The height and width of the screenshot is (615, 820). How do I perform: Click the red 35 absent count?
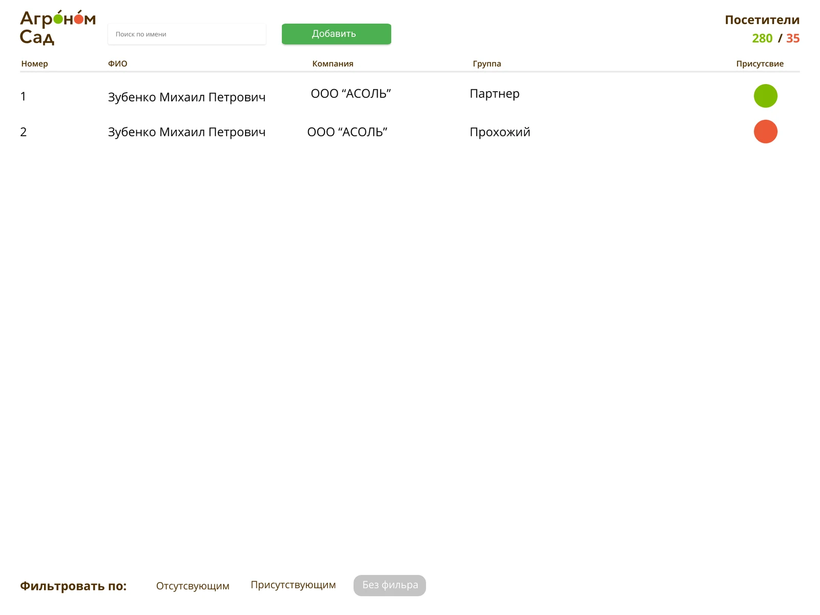pyautogui.click(x=793, y=38)
